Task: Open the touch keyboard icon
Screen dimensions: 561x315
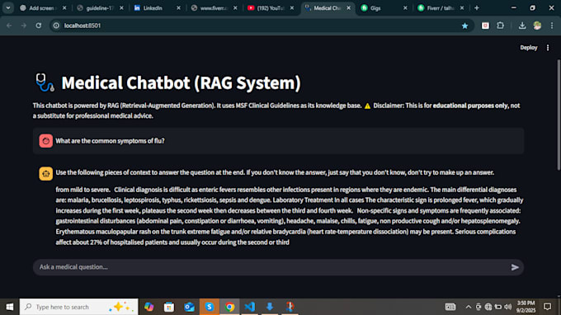Action: 450,307
